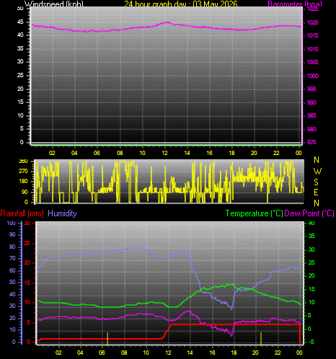Click the red 25 rainfall scale value
The width and height of the screenshot is (336, 359).
click(x=27, y=243)
